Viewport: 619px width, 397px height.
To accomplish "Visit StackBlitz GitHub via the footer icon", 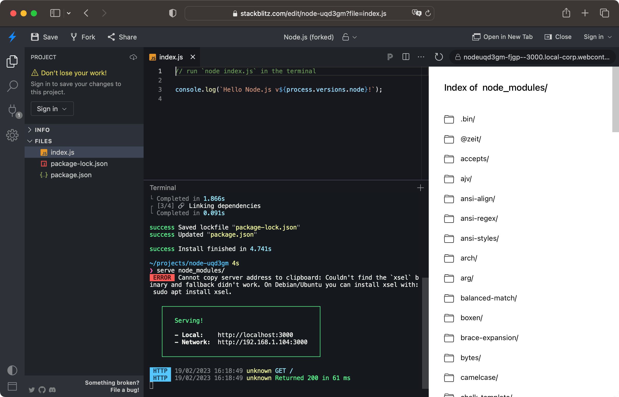I will pos(42,390).
